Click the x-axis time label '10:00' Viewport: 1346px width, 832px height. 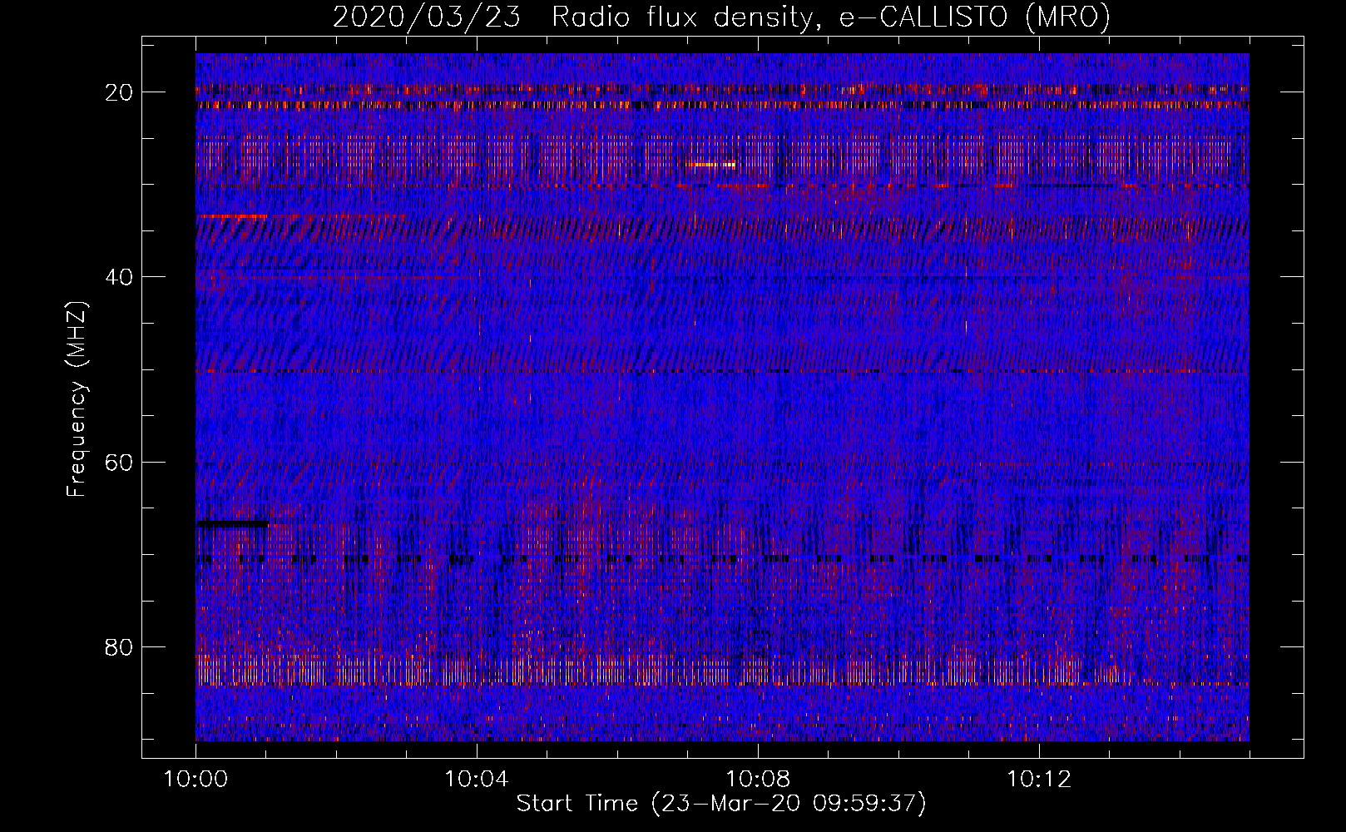point(195,780)
